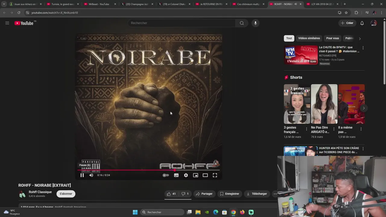Image resolution: width=386 pixels, height=217 pixels.
Task: Open a new browser tab
Action: [x=345, y=4]
